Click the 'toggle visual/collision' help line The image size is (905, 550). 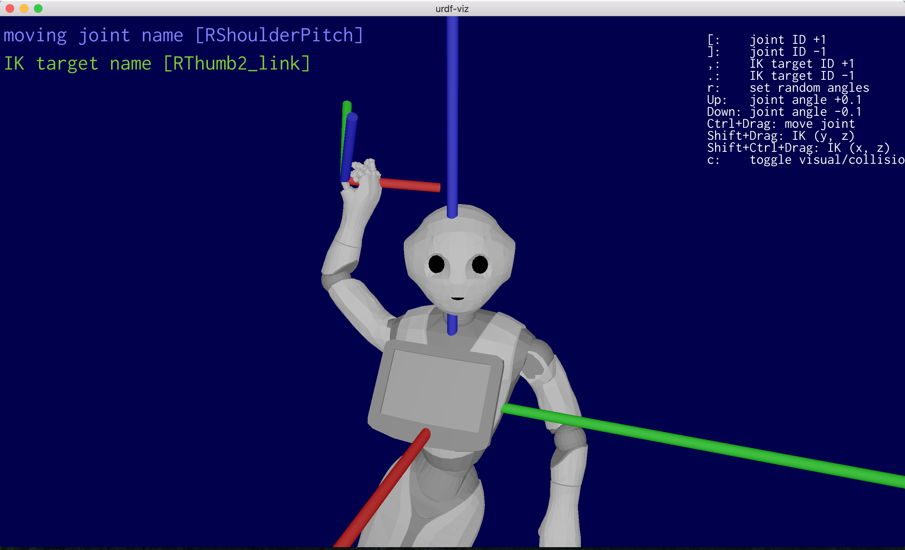(x=804, y=160)
